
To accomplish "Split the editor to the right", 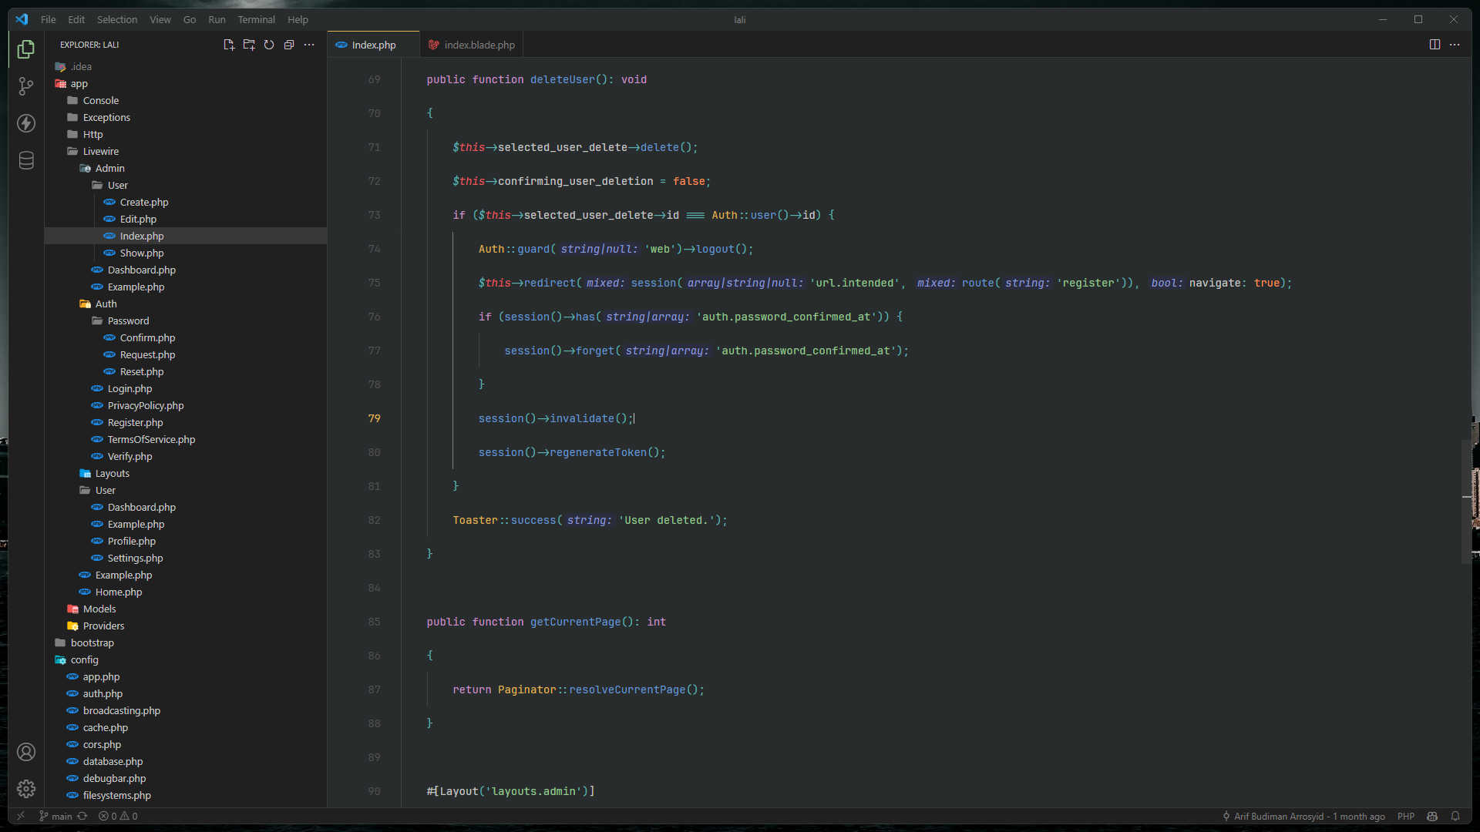I will [1435, 45].
